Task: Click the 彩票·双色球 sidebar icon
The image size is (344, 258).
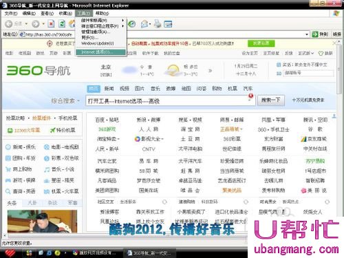Action: click(x=47, y=158)
